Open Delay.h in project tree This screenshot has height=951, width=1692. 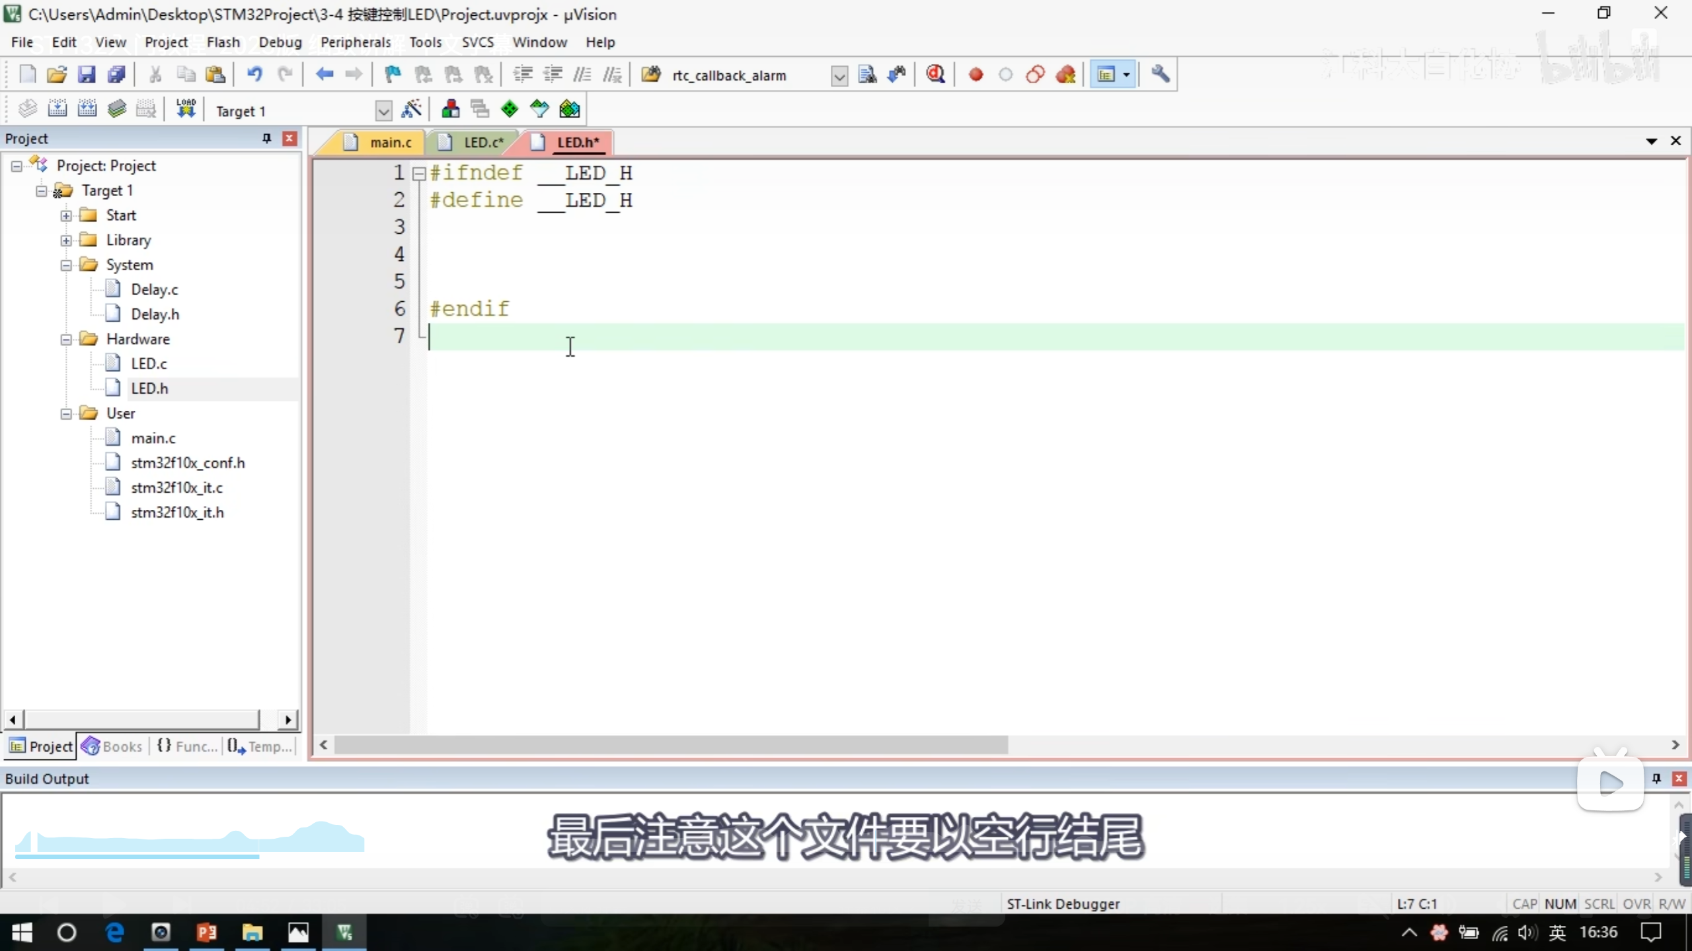(155, 314)
